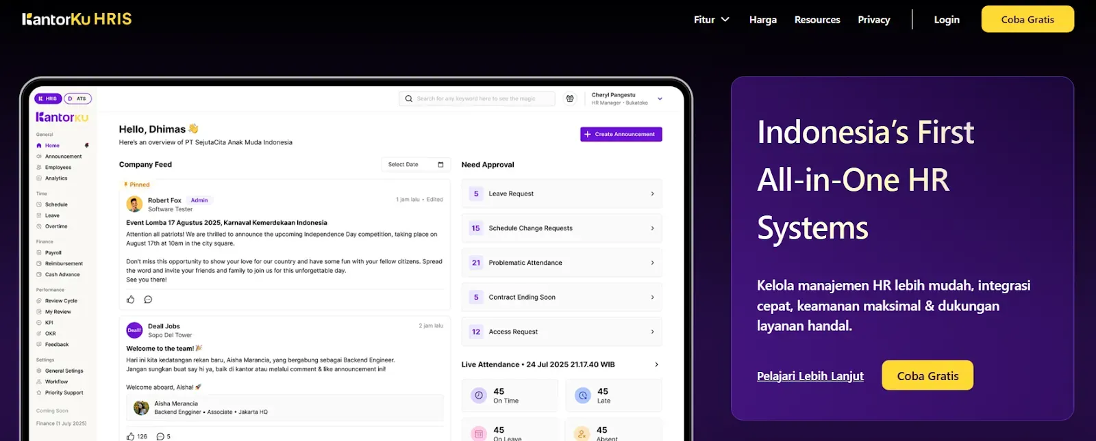Click the Absent person icon
Screen dimensions: 1096x441
click(582, 433)
